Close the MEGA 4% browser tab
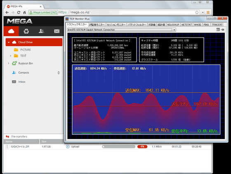 (40, 7)
